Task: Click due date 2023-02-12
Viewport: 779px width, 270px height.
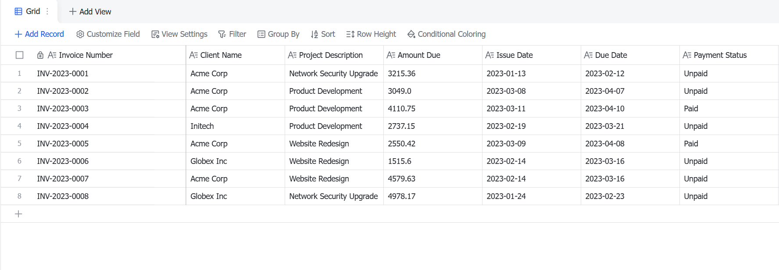Action: 630,74
